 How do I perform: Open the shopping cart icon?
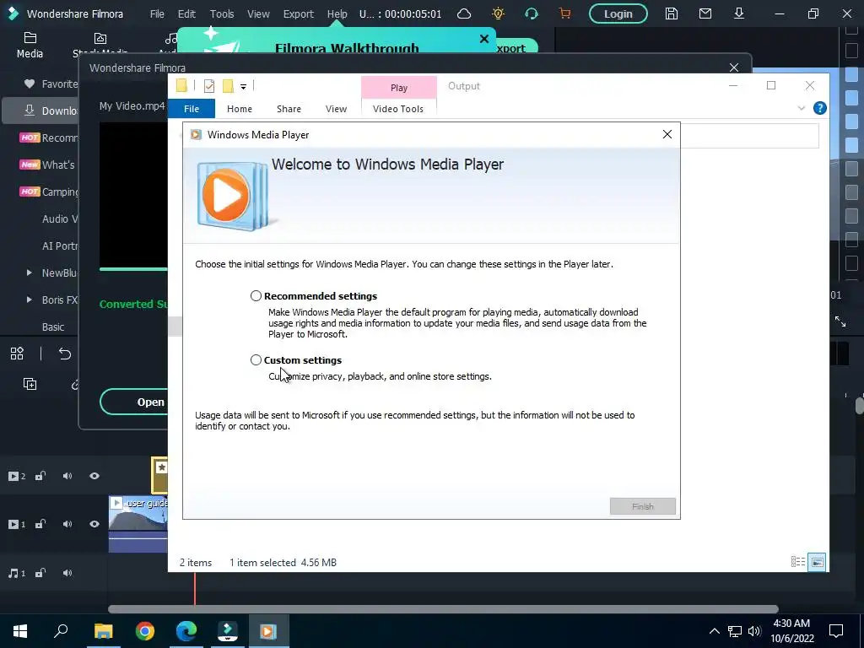pos(564,13)
